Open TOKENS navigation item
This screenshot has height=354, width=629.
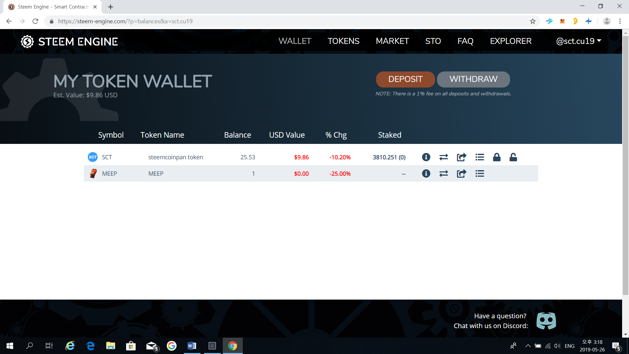coord(343,41)
